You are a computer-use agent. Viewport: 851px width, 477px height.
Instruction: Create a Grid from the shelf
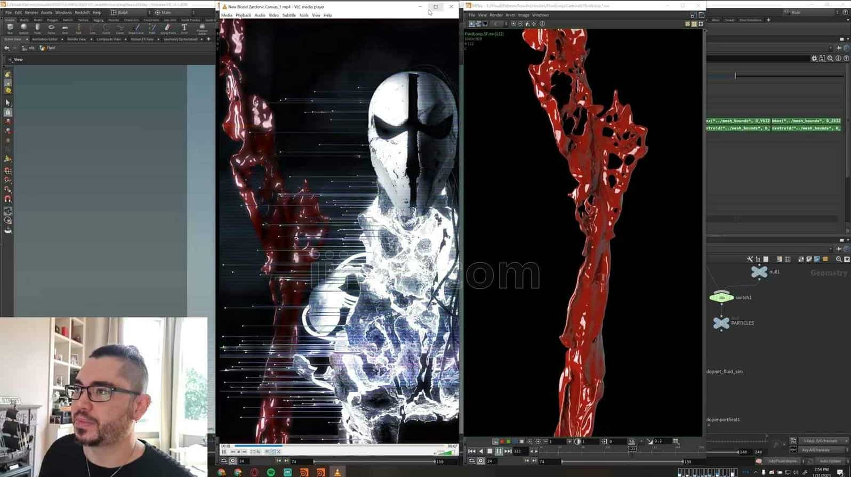click(x=65, y=29)
